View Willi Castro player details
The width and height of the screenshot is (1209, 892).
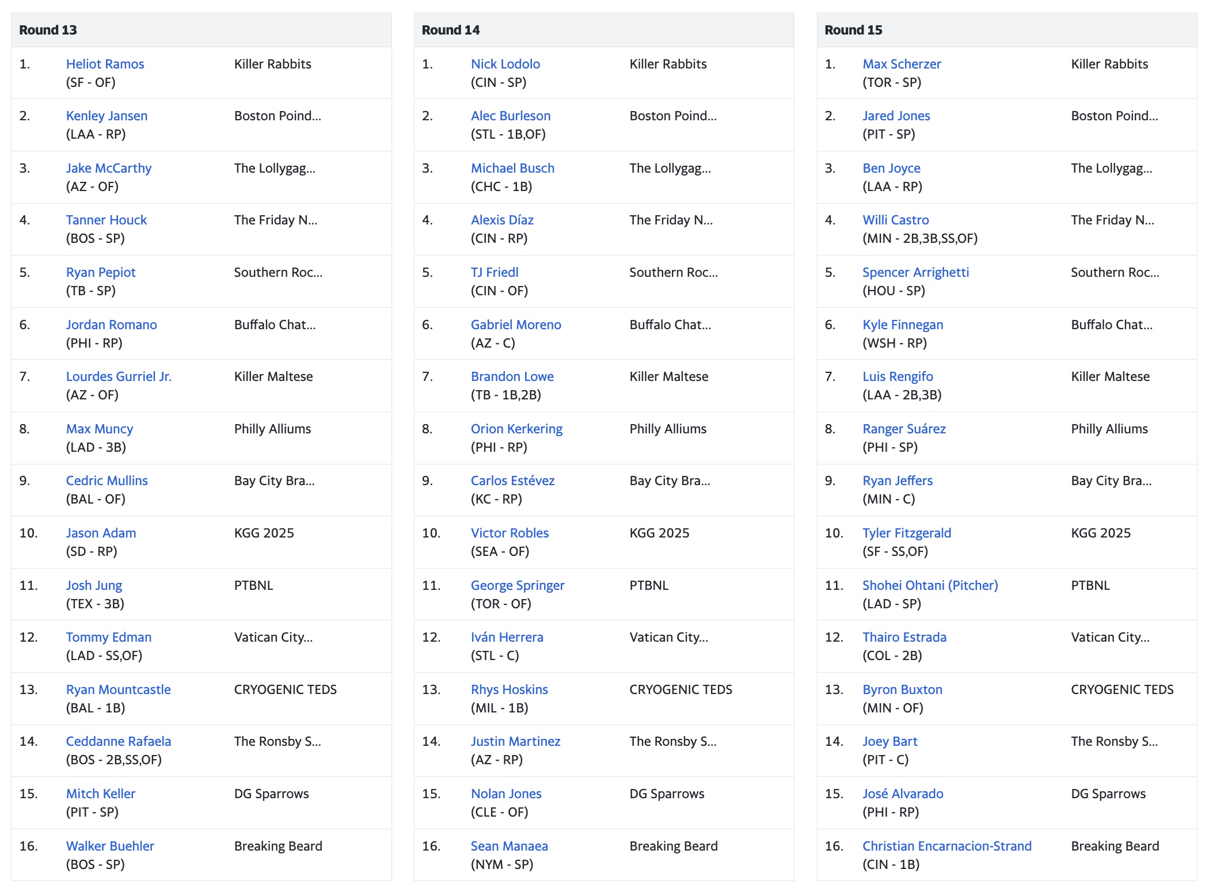[x=896, y=220]
